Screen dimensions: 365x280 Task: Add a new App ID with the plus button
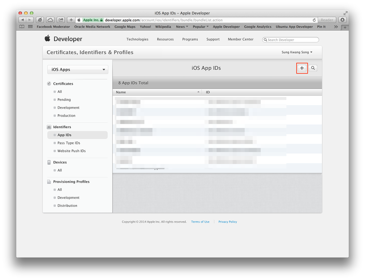(302, 68)
